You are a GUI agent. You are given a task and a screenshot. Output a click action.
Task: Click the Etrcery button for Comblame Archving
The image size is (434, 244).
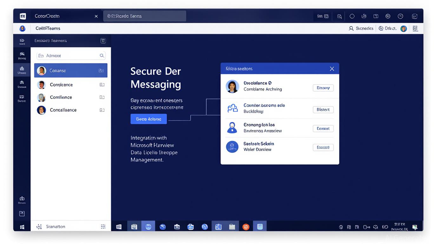[x=323, y=88]
